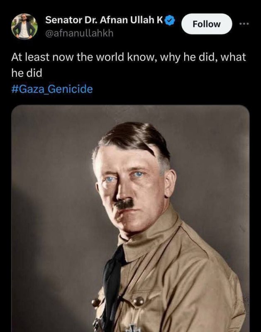Click the word "Follow" on the white pill
The height and width of the screenshot is (332, 261).
[x=207, y=24]
